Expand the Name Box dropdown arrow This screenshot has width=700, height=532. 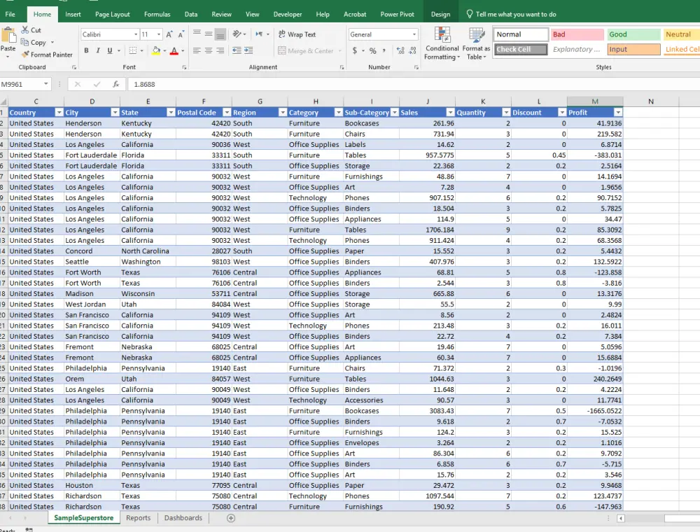(x=46, y=84)
